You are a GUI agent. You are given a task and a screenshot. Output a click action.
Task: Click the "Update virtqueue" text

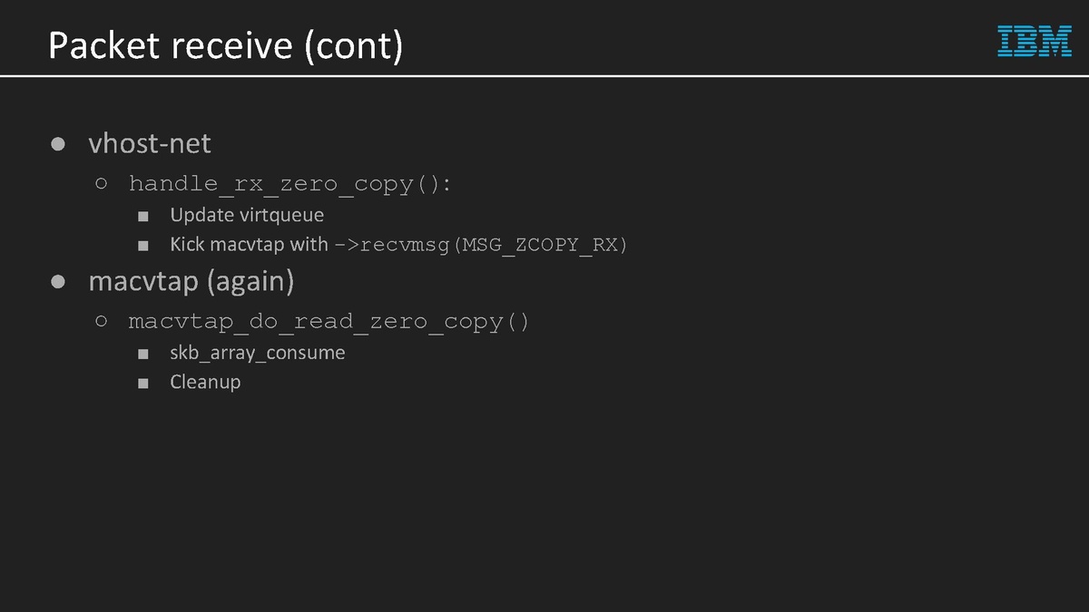pos(247,215)
